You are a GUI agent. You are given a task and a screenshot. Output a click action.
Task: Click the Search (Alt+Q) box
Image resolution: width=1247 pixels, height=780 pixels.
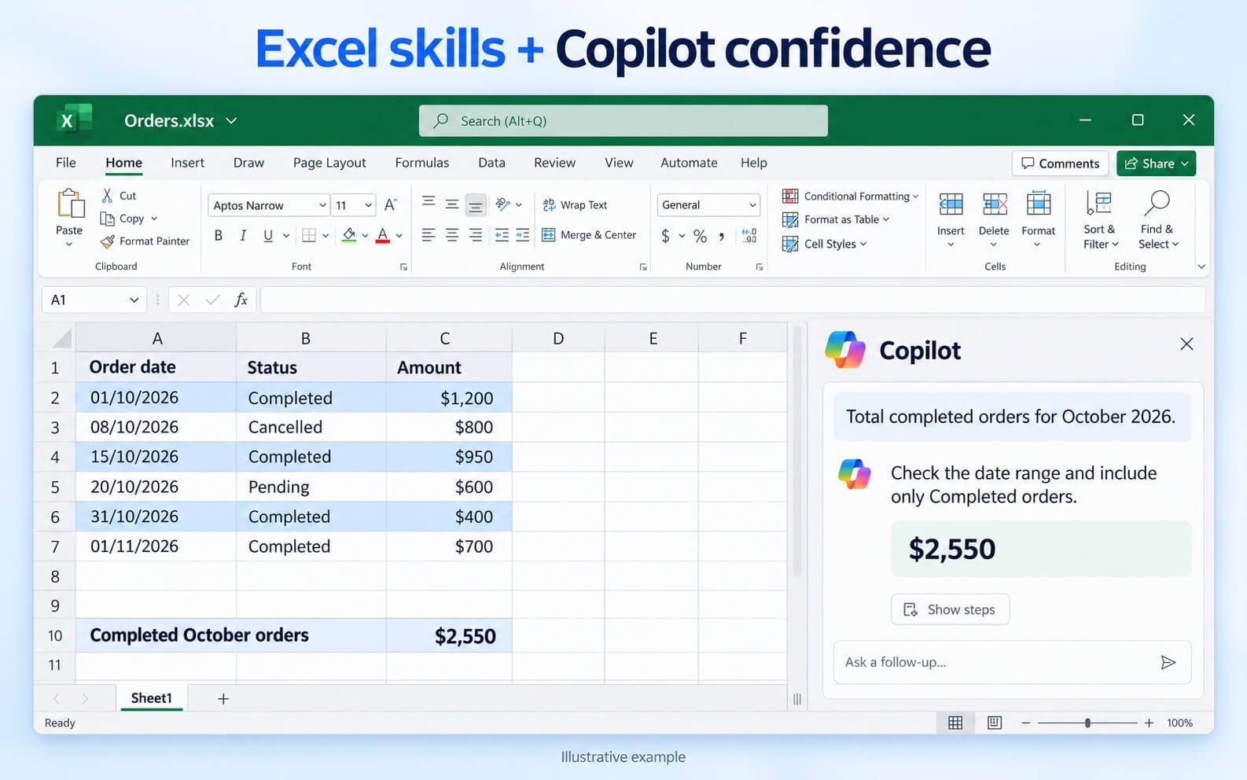coord(623,121)
